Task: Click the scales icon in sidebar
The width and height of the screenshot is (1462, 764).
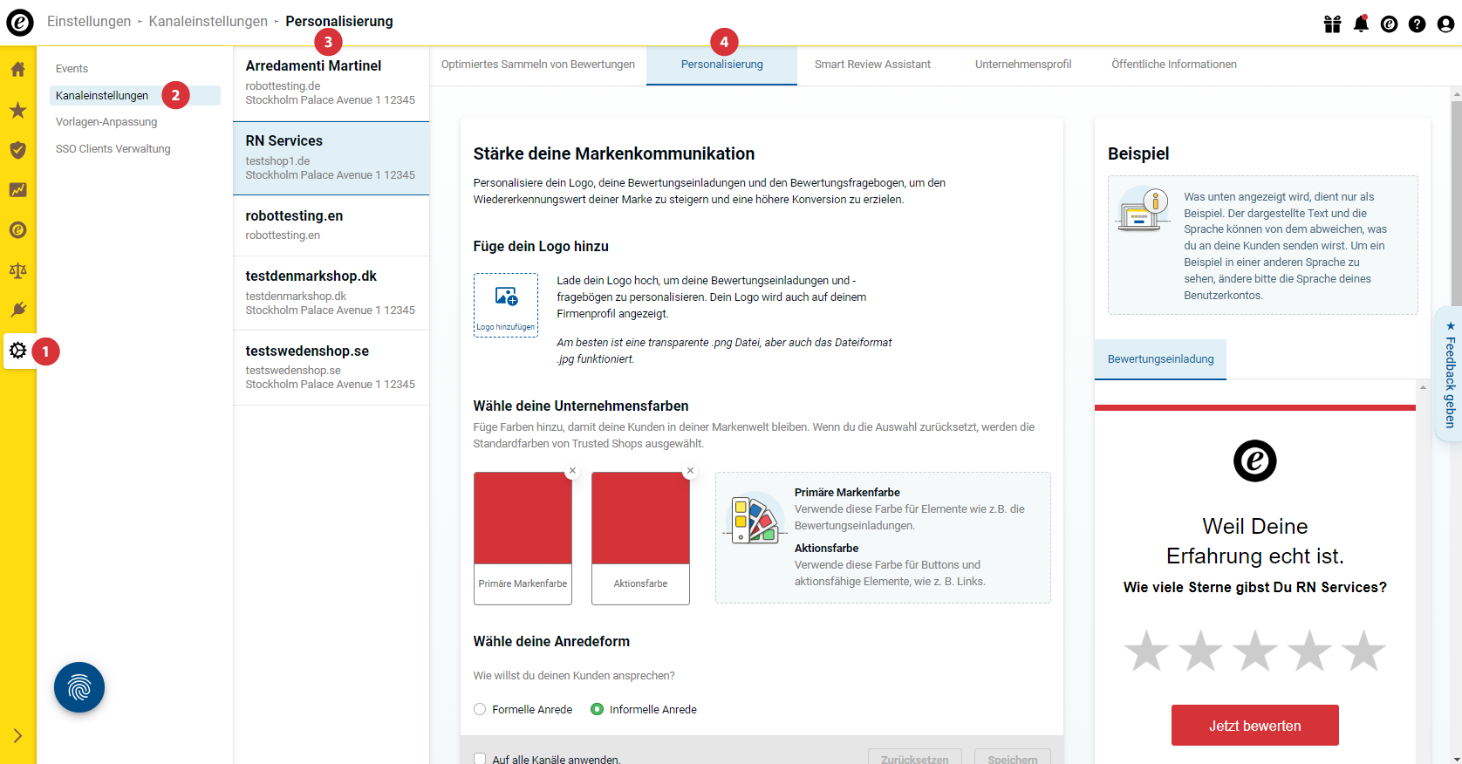Action: point(17,270)
